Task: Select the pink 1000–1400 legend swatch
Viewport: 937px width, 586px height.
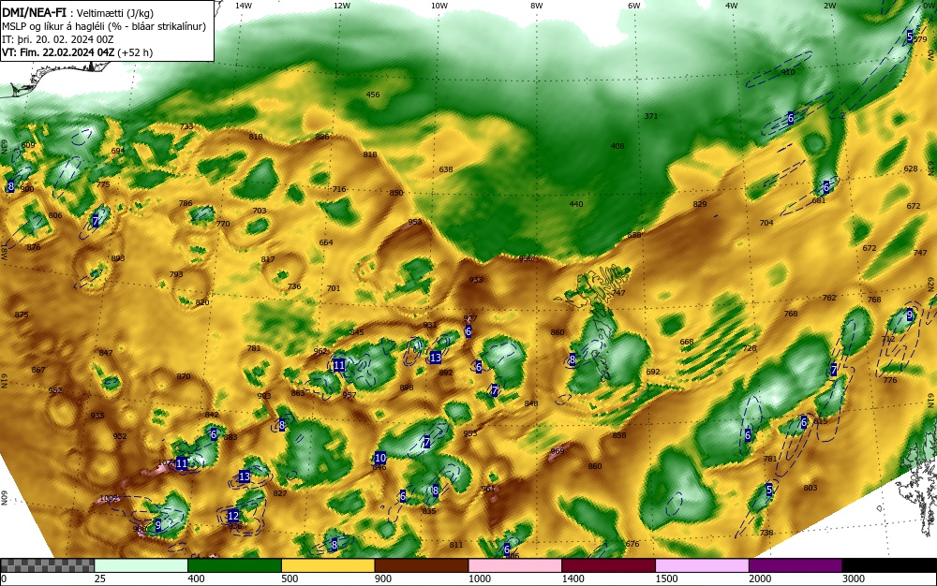Action: [515, 565]
